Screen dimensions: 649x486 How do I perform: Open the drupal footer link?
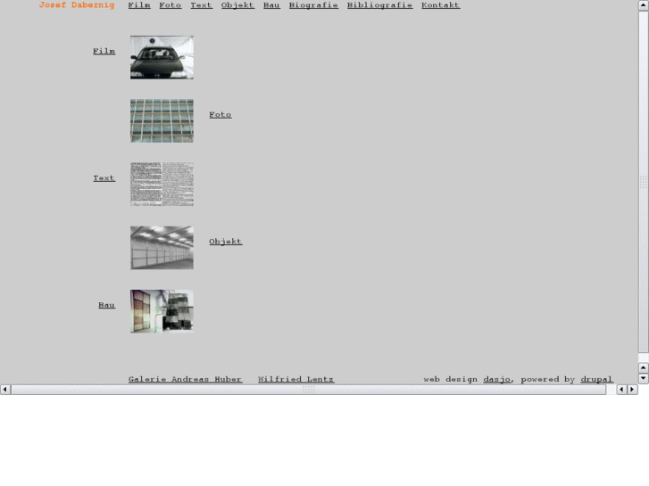point(597,379)
